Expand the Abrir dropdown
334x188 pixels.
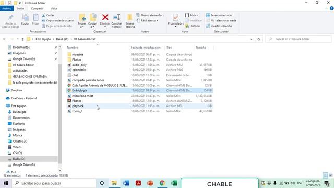coord(192,15)
